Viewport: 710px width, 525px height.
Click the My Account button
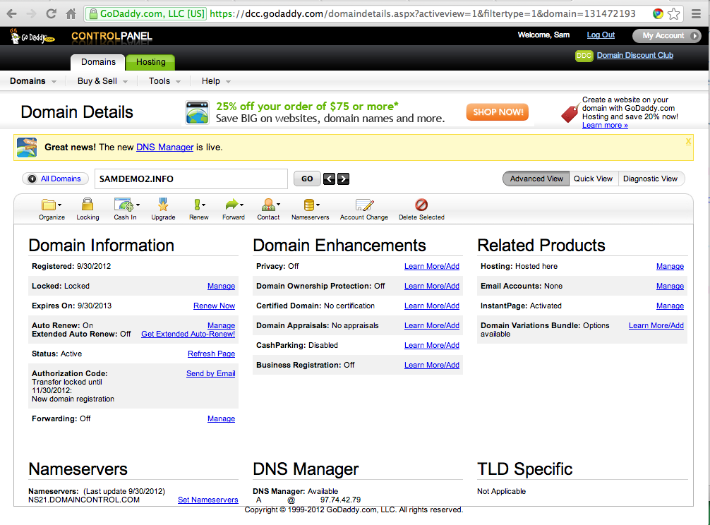click(666, 36)
